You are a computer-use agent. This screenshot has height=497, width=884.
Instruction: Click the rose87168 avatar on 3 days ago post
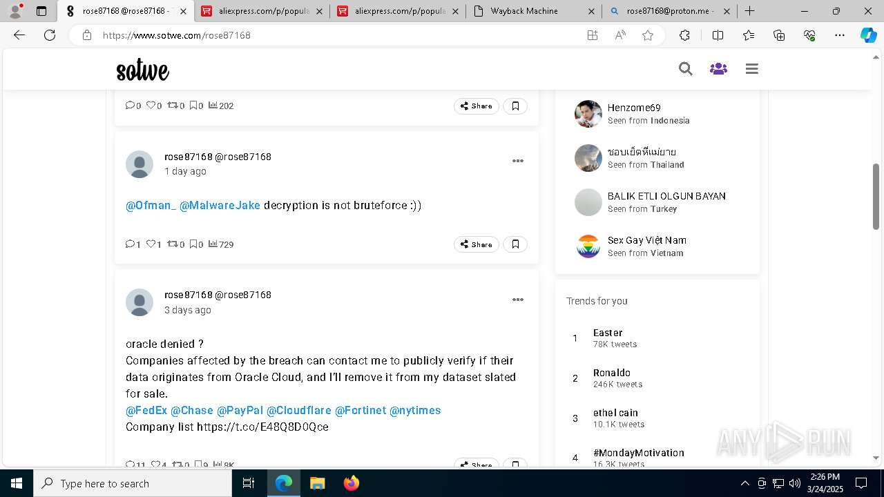140,302
